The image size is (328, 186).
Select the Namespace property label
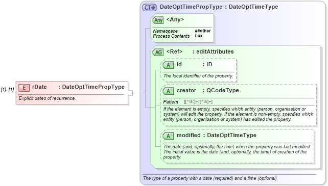click(x=165, y=31)
